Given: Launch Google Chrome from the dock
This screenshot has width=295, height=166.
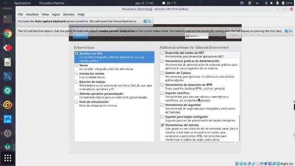Looking at the screenshot, I should 7,34.
